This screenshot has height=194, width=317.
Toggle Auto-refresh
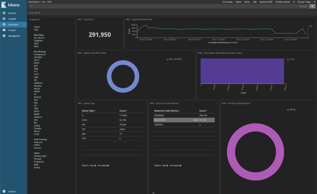pyautogui.click(x=283, y=2)
